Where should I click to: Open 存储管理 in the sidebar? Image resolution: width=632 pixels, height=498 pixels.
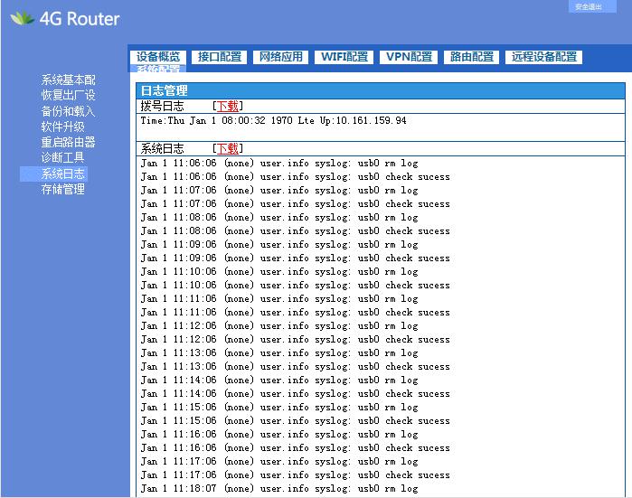pos(62,190)
